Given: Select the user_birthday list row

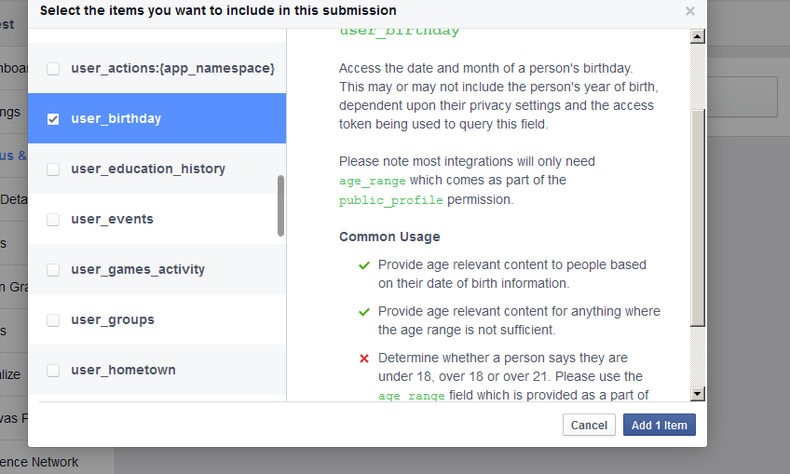Looking at the screenshot, I should pos(157,119).
